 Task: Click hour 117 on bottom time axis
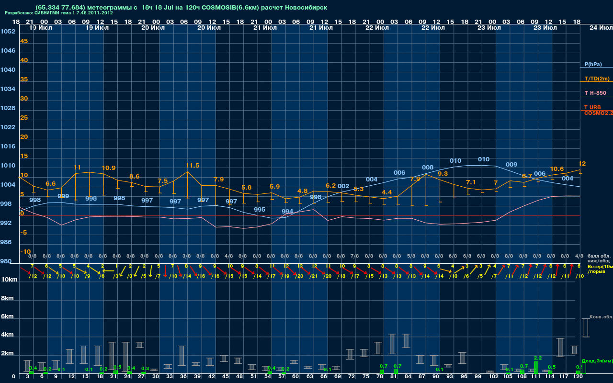(x=563, y=377)
